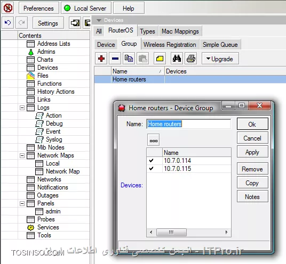Image resolution: width=286 pixels, height=264 pixels.
Task: Toggle checkmark for device 10.7.0.114
Action: pyautogui.click(x=151, y=160)
